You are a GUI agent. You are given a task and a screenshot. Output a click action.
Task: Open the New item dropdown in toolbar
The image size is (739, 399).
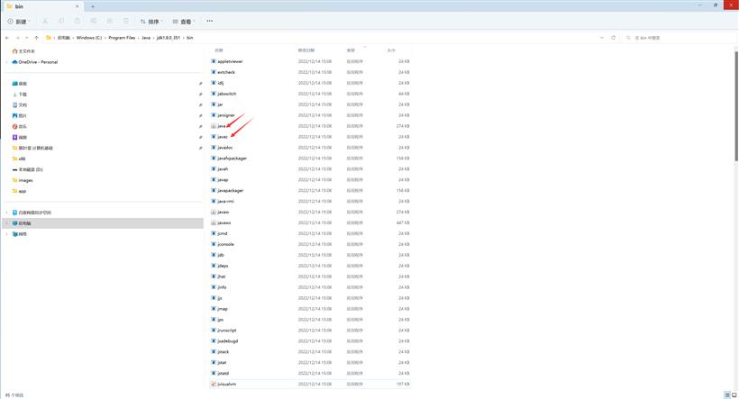coord(19,22)
